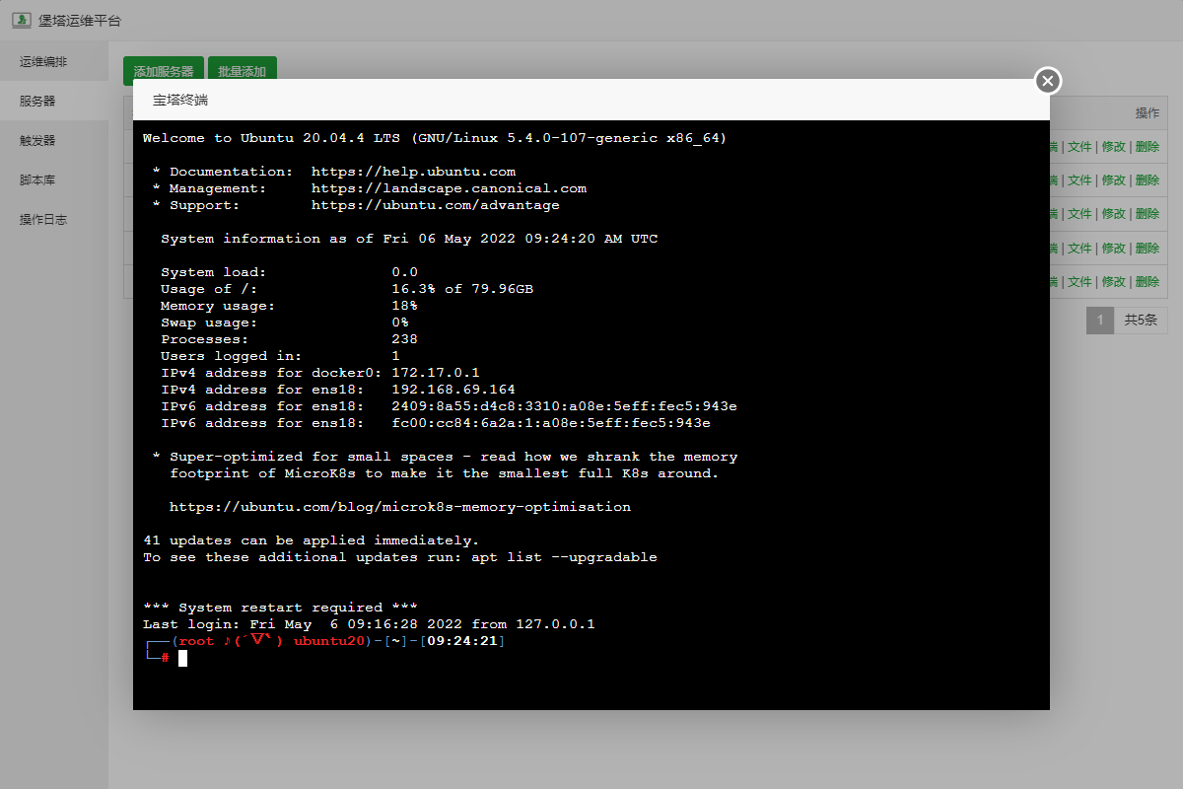1183x789 pixels.
Task: Open 文件 for the second server row
Action: tap(1079, 180)
